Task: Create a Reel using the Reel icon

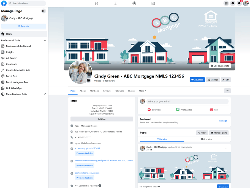Action: [x=212, y=109]
